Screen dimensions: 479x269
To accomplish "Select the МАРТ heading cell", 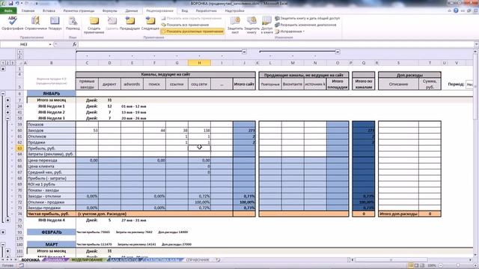I will click(x=52, y=244).
